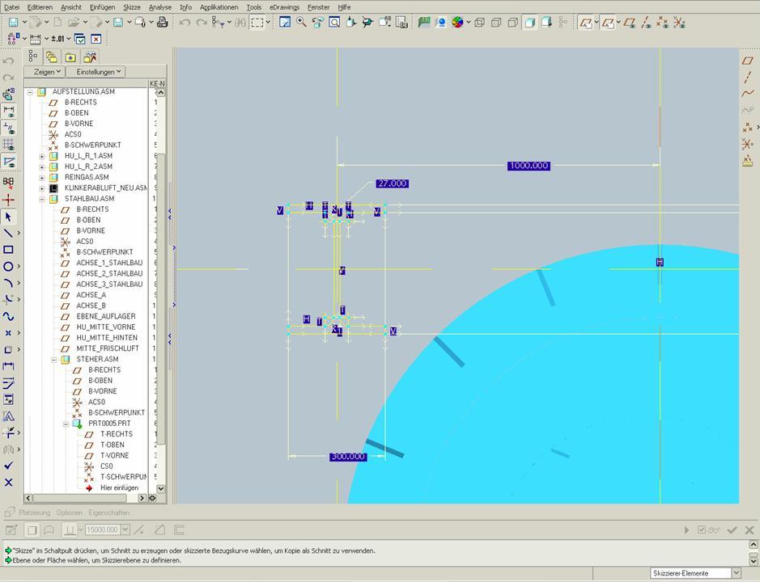
Task: Select the zoom-in magnifier tool
Action: (x=301, y=23)
